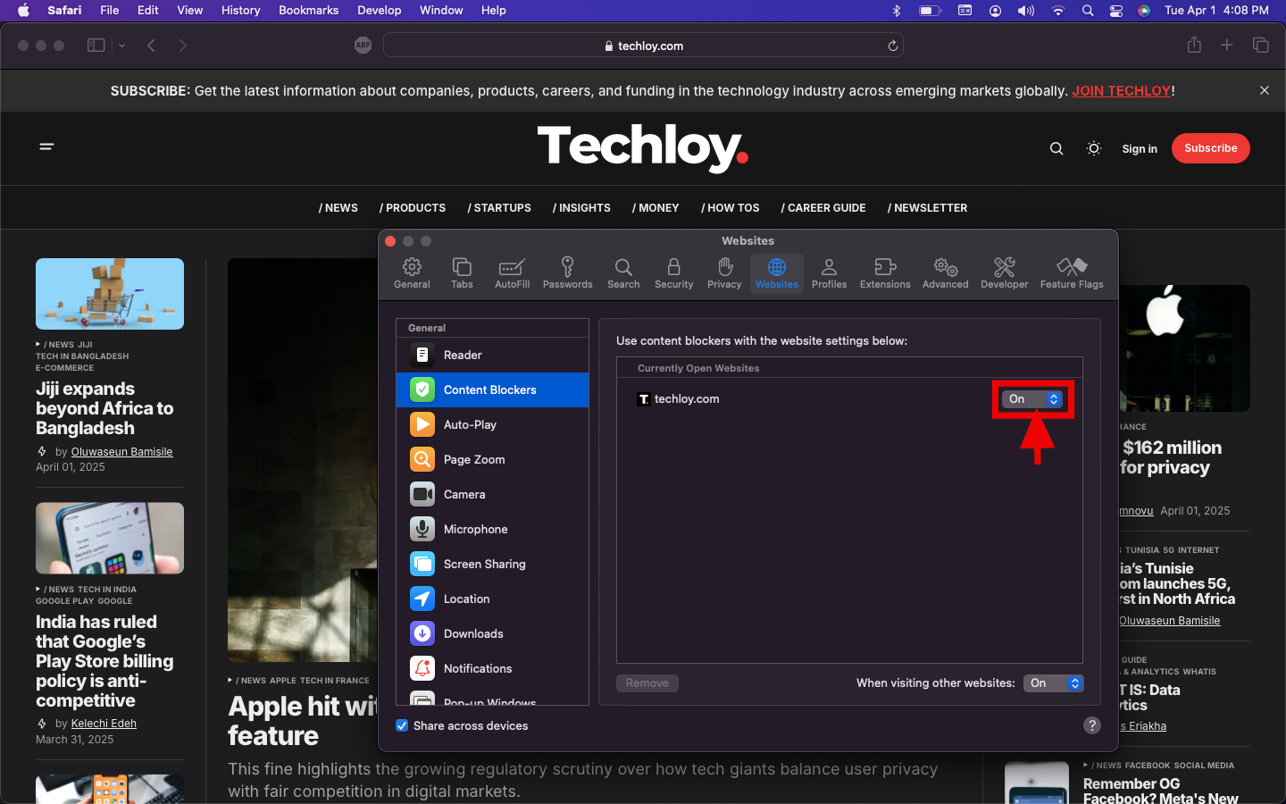Open the 'When visiting other websites' dropdown
Image resolution: width=1286 pixels, height=804 pixels.
click(1053, 683)
